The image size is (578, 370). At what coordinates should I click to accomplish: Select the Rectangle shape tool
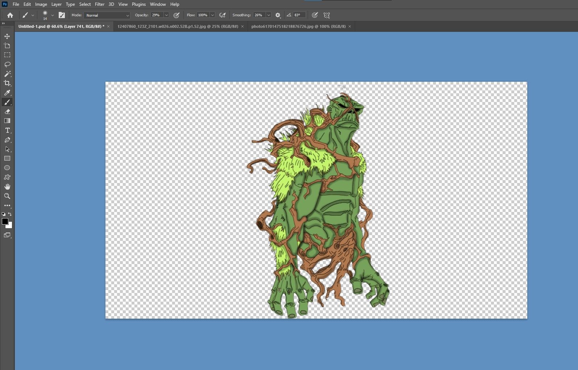click(x=7, y=158)
